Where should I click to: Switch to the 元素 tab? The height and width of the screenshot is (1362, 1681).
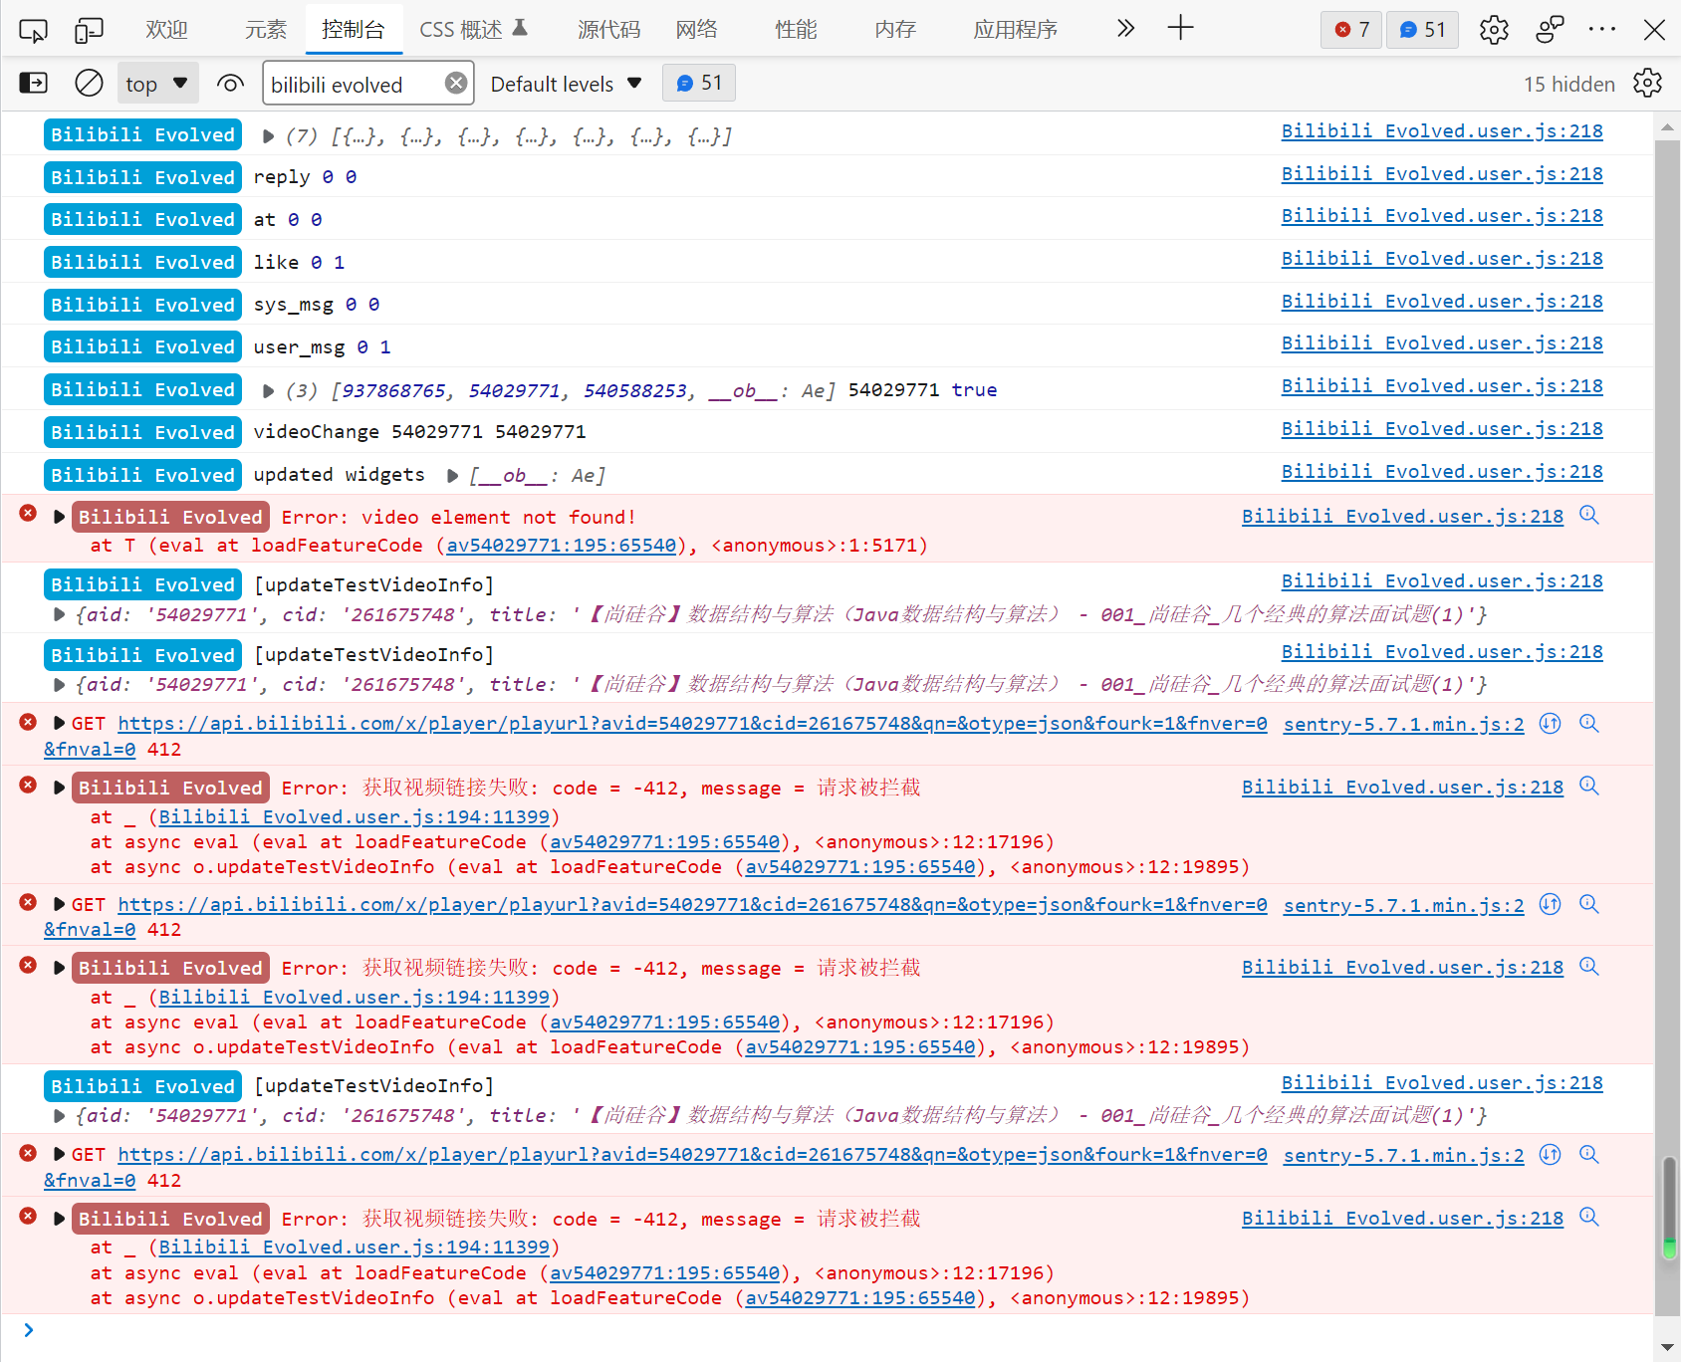(266, 30)
